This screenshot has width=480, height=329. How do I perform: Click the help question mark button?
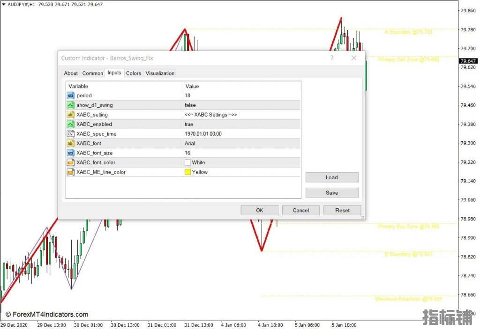pyautogui.click(x=332, y=58)
